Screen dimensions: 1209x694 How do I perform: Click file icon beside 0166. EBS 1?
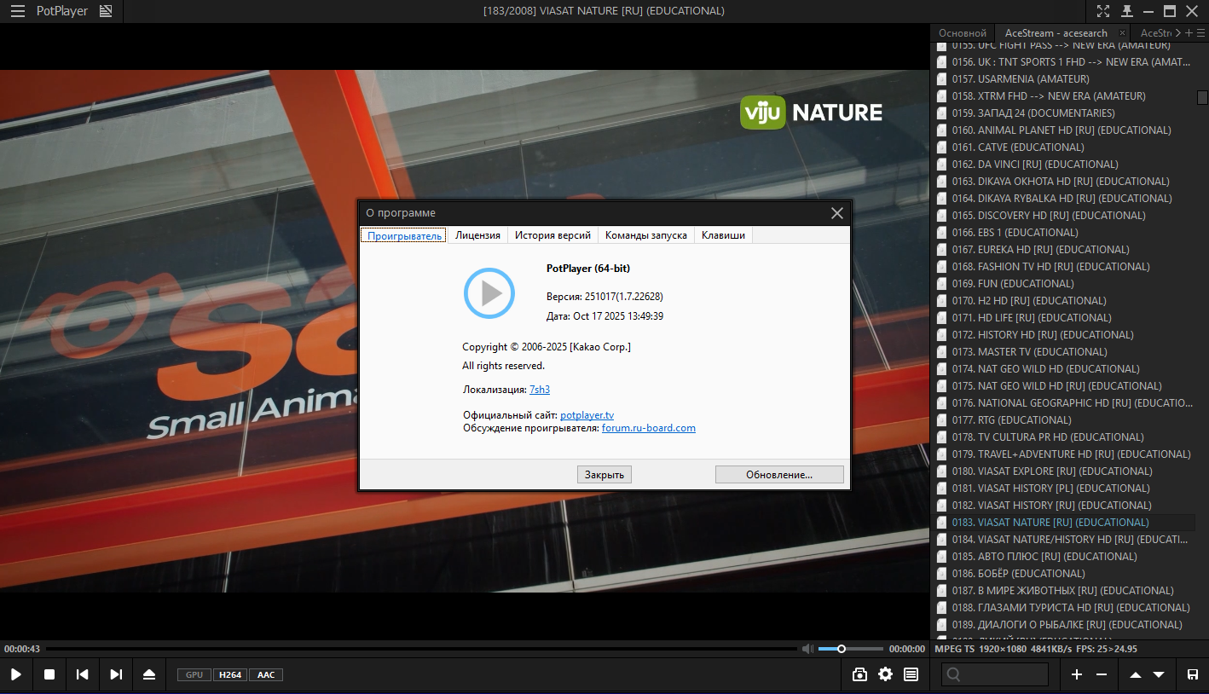coord(942,233)
